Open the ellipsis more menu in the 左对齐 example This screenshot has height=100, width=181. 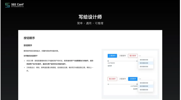click(x=140, y=56)
